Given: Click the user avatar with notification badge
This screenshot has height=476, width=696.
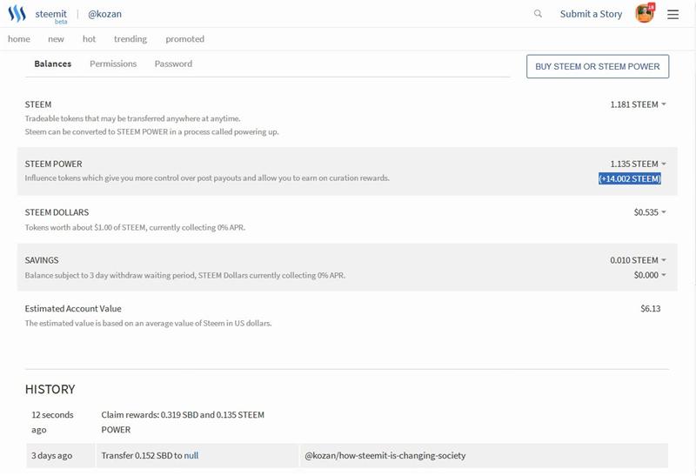Looking at the screenshot, I should [x=645, y=13].
